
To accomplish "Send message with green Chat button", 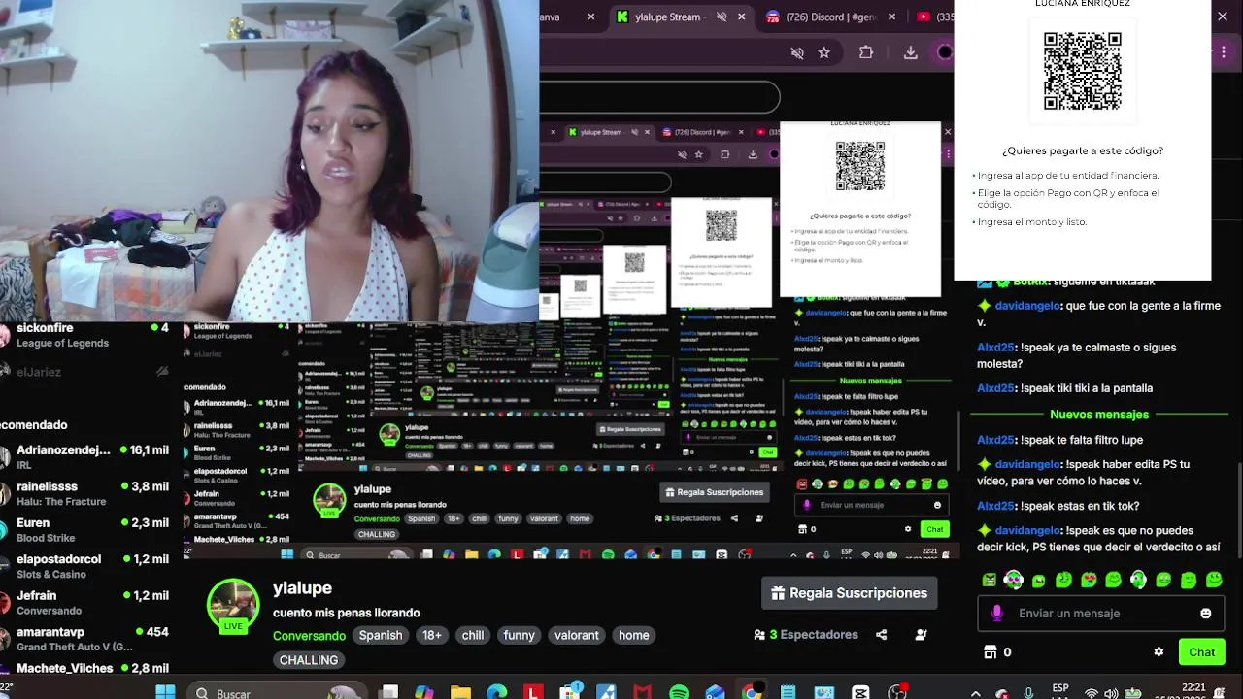I will pyautogui.click(x=1201, y=652).
